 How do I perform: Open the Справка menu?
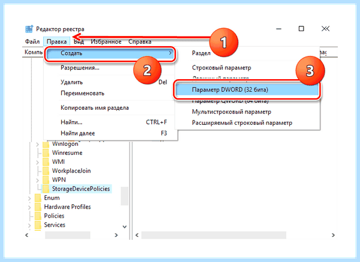click(x=140, y=41)
